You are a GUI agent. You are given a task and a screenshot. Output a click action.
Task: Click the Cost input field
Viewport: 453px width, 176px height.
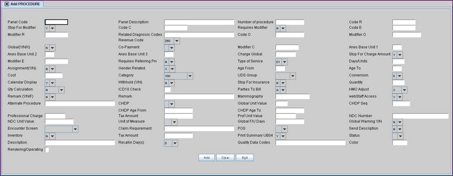(54, 76)
